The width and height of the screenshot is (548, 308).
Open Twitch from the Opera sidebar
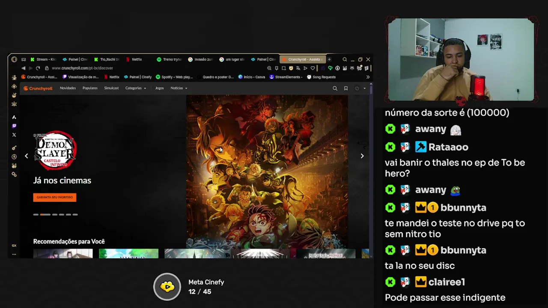point(14,126)
